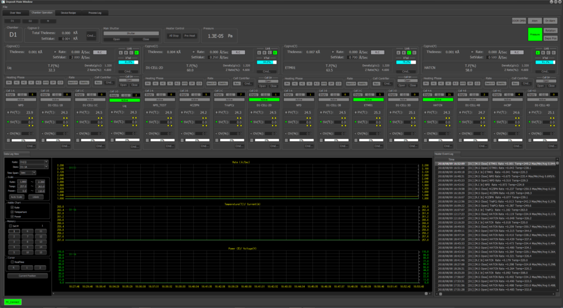Open the File menu
This screenshot has width=563, height=308.
5,7
